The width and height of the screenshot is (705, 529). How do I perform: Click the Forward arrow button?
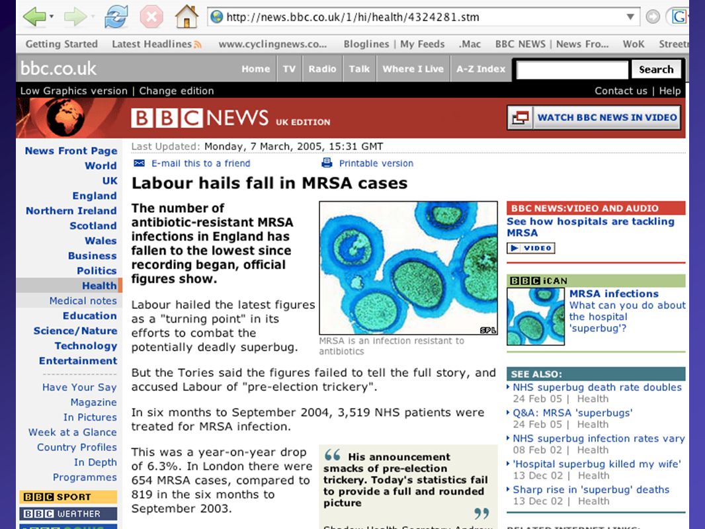coord(75,17)
